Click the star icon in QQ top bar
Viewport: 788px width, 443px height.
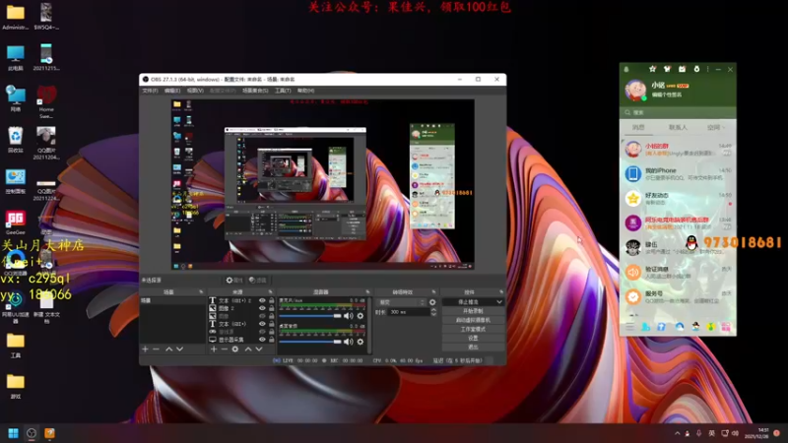tap(652, 69)
